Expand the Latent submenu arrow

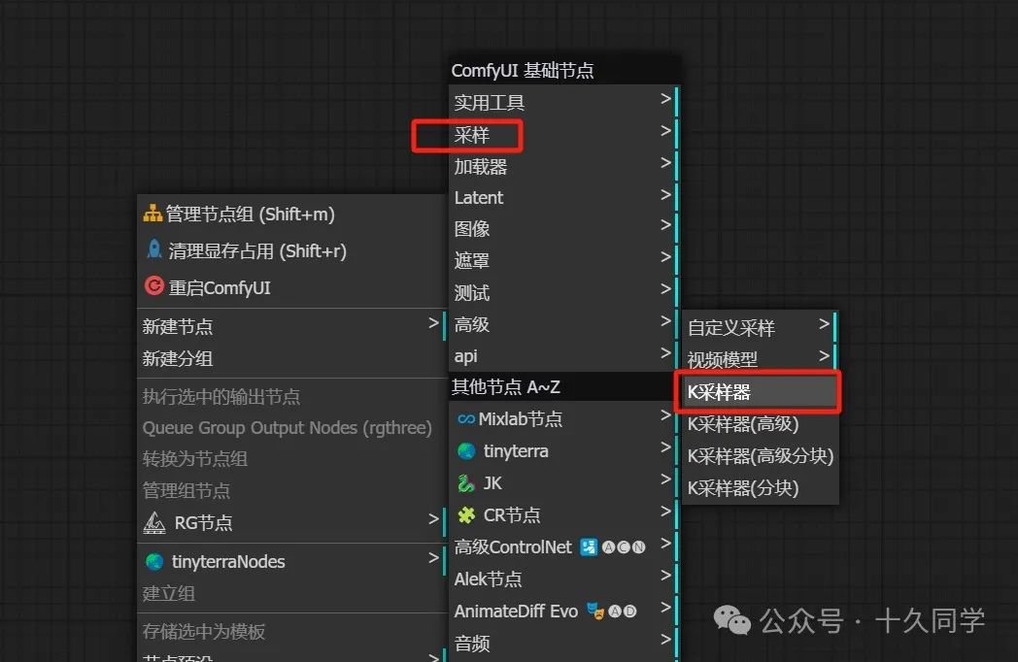tap(665, 194)
